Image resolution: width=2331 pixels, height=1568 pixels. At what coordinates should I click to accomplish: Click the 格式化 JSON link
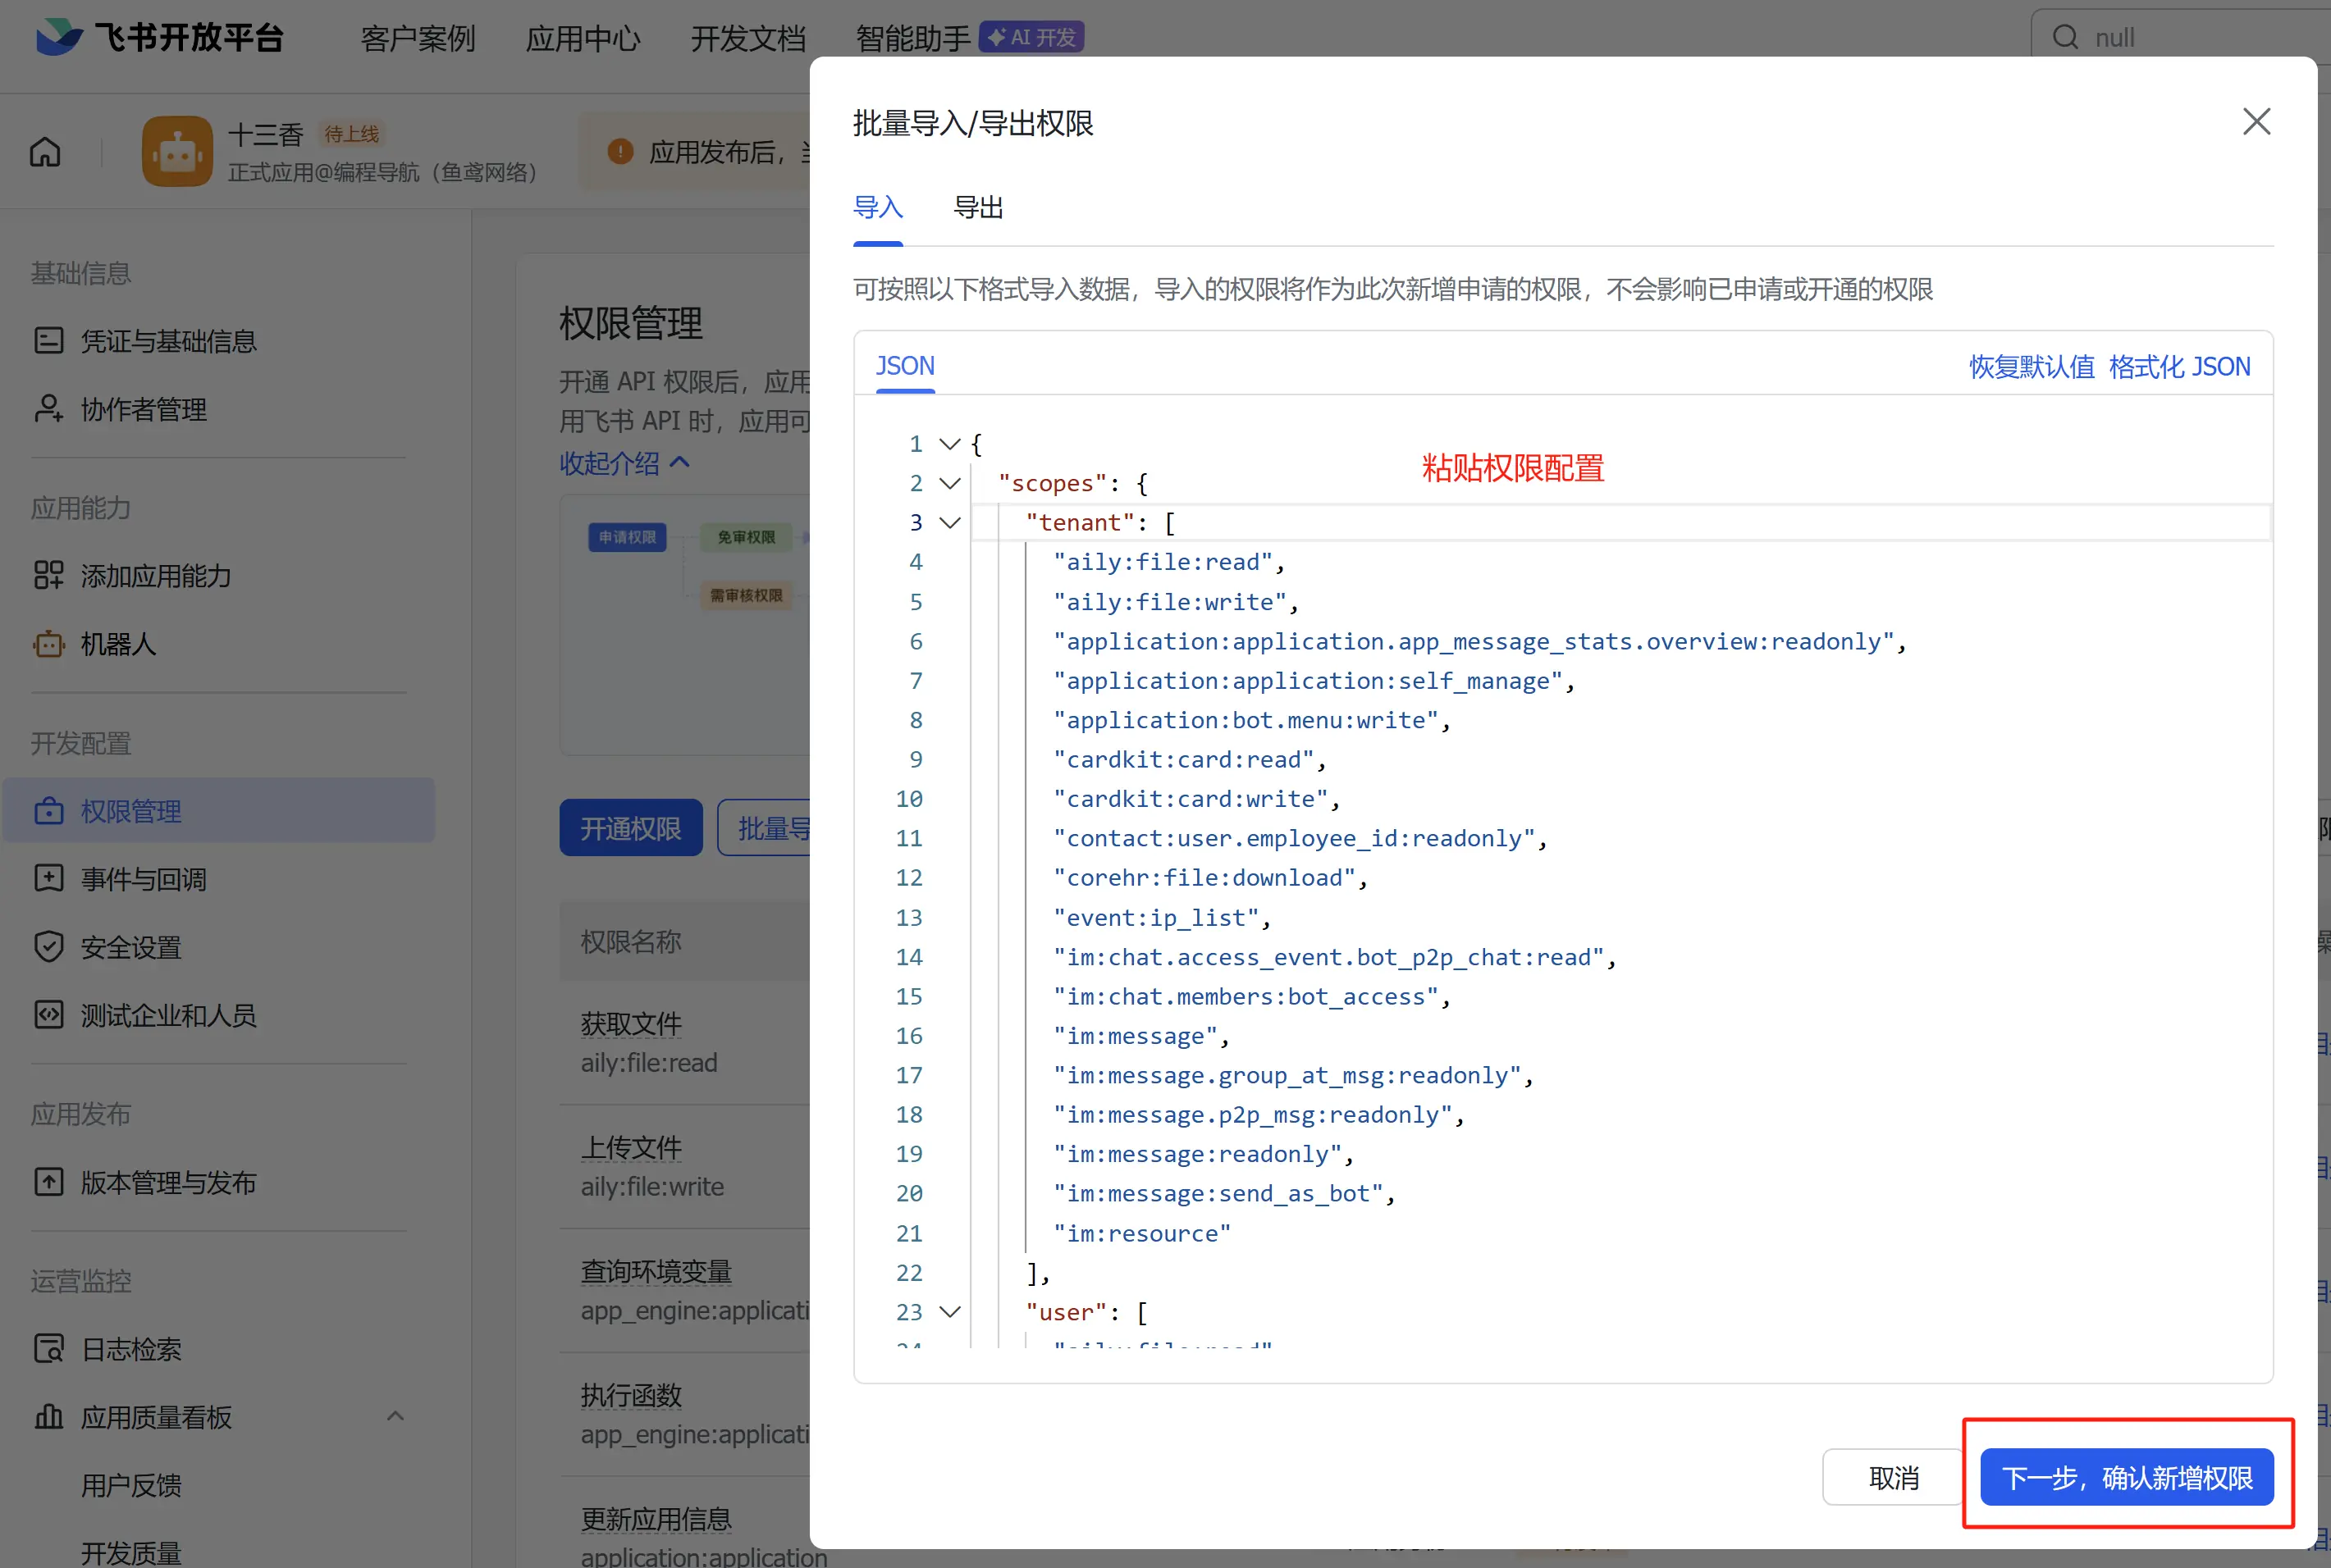(x=2179, y=367)
